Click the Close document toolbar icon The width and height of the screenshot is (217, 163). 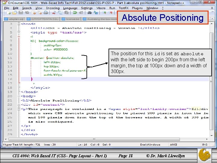click(x=33, y=13)
